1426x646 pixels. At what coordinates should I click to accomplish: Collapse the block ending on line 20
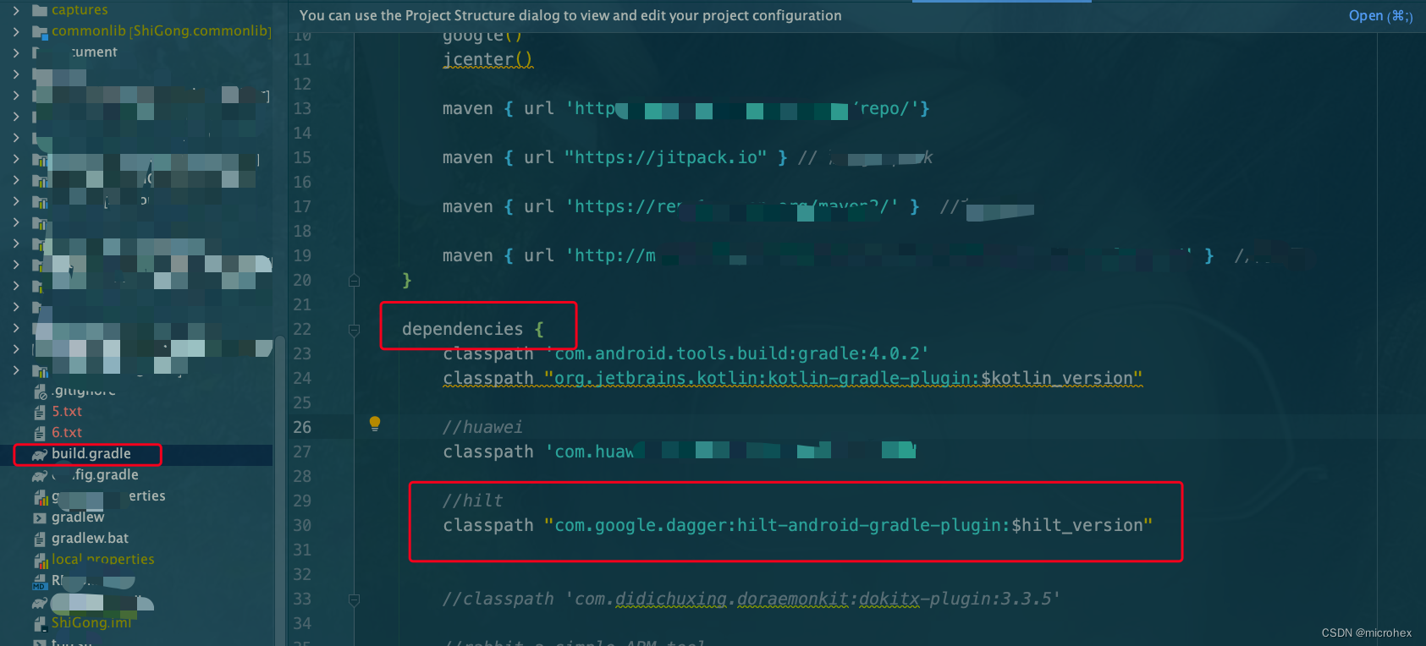point(355,280)
